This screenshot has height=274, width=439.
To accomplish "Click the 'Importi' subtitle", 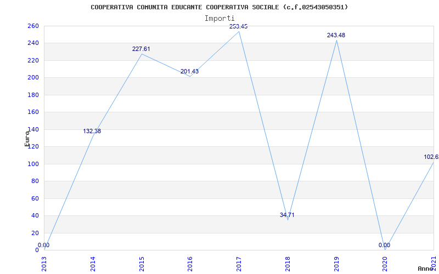I will pos(219,19).
